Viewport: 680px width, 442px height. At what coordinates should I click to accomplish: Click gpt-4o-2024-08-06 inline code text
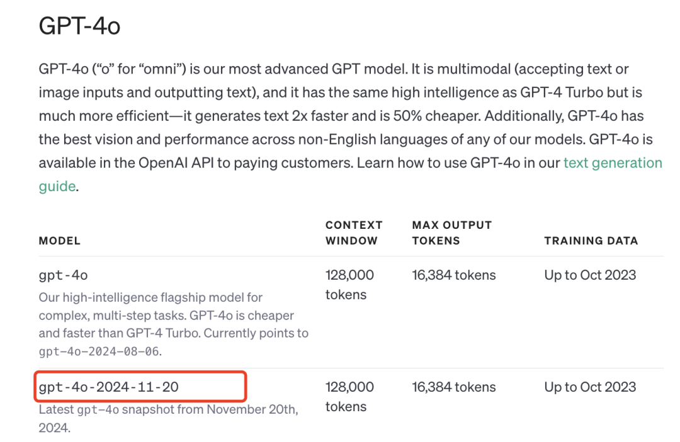click(x=99, y=351)
